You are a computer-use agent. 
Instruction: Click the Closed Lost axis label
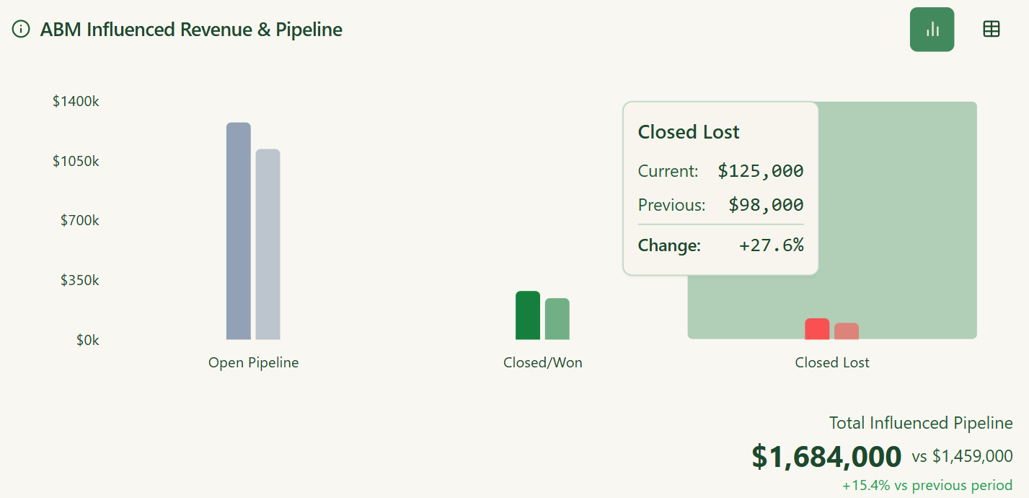831,362
